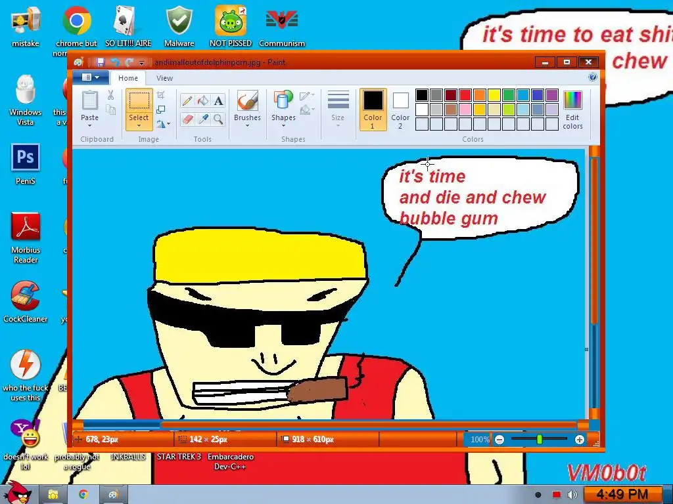Select the Pencil tool
The height and width of the screenshot is (504, 673).
[x=187, y=100]
